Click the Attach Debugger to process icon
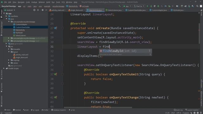This screenshot has width=203, height=114. coord(169,6)
